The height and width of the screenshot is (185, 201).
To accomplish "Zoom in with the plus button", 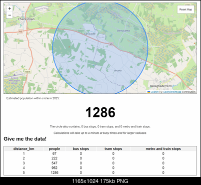I will coord(9,9).
